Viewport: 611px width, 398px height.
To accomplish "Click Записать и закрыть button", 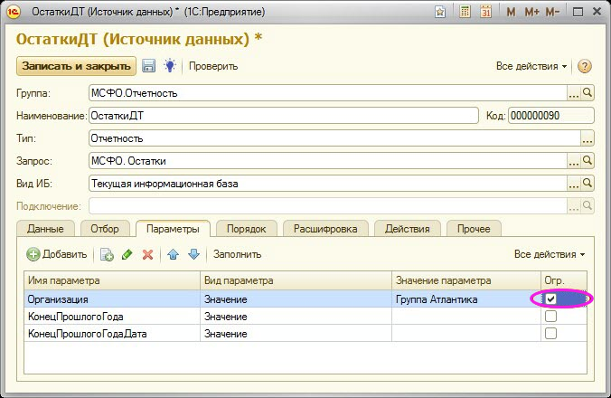I will pyautogui.click(x=76, y=66).
